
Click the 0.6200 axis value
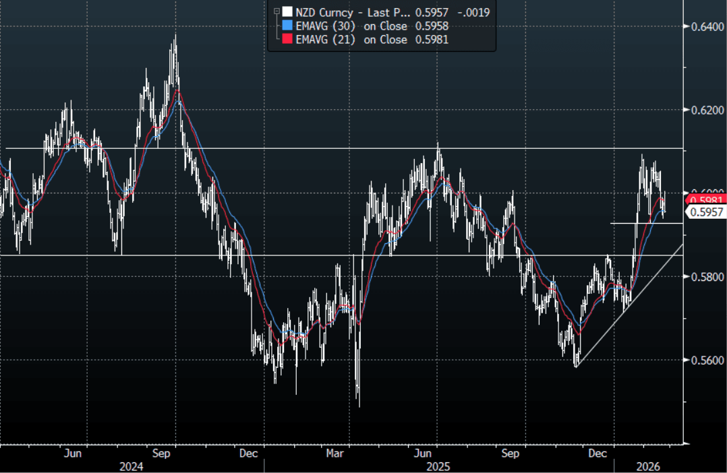[x=707, y=111]
